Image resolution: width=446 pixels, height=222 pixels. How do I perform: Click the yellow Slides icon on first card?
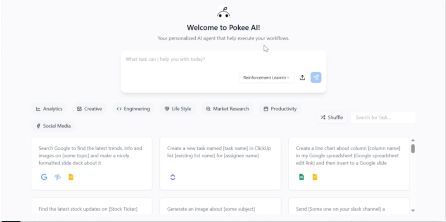click(x=71, y=177)
